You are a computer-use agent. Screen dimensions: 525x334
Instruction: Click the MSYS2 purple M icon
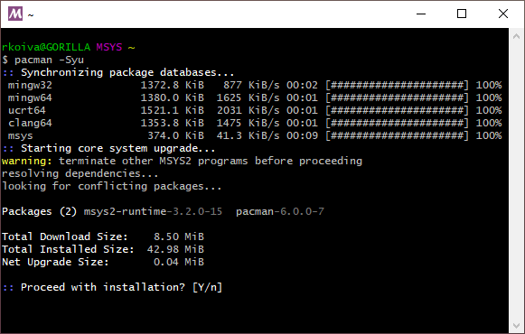(x=15, y=14)
